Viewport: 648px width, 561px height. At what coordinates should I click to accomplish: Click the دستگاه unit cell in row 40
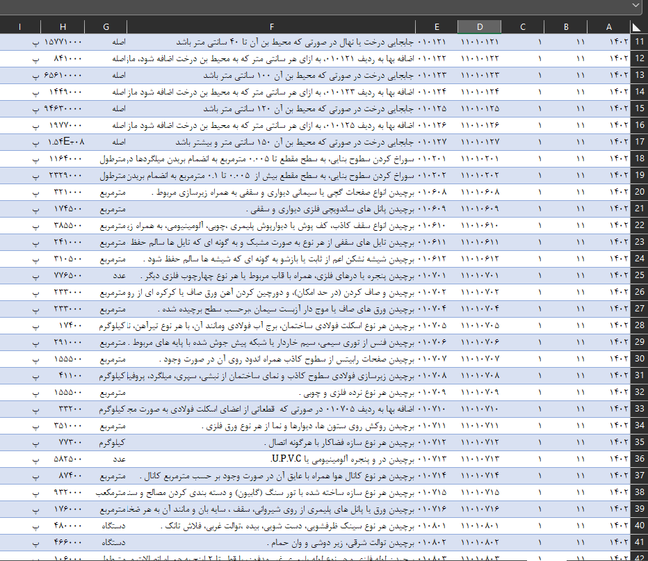point(106,526)
